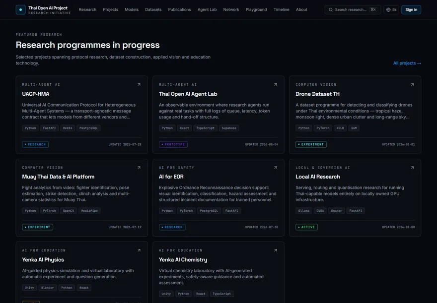Open Thai Open AI Agent Lab title
Viewport: 437px width, 303px height.
click(x=188, y=94)
